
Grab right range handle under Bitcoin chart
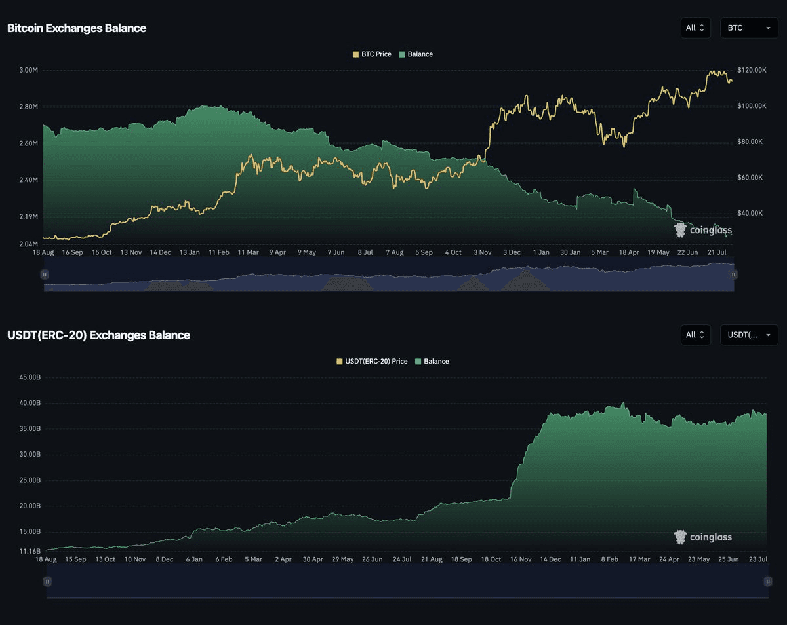point(734,275)
